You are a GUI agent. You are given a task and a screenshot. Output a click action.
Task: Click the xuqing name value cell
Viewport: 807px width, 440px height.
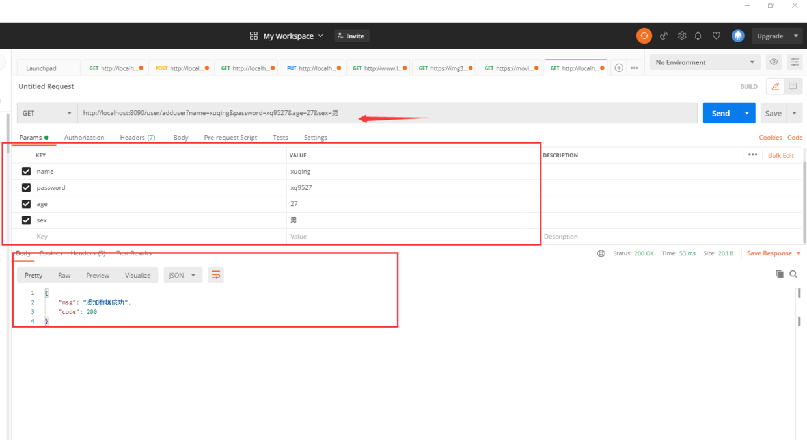(413, 172)
